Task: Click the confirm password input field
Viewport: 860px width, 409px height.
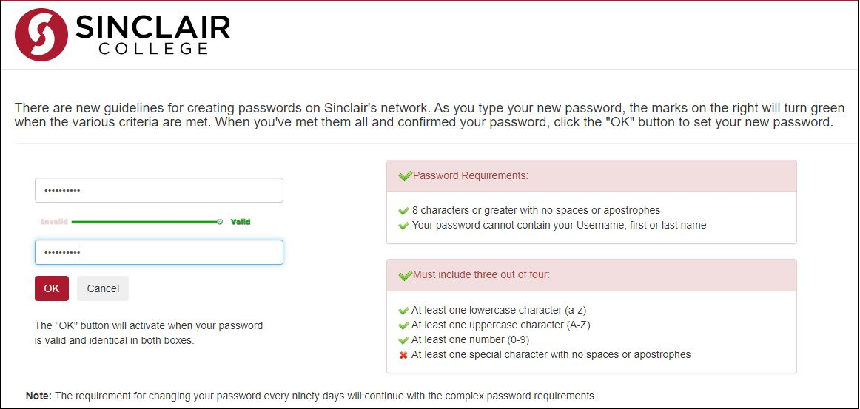Action: [159, 252]
